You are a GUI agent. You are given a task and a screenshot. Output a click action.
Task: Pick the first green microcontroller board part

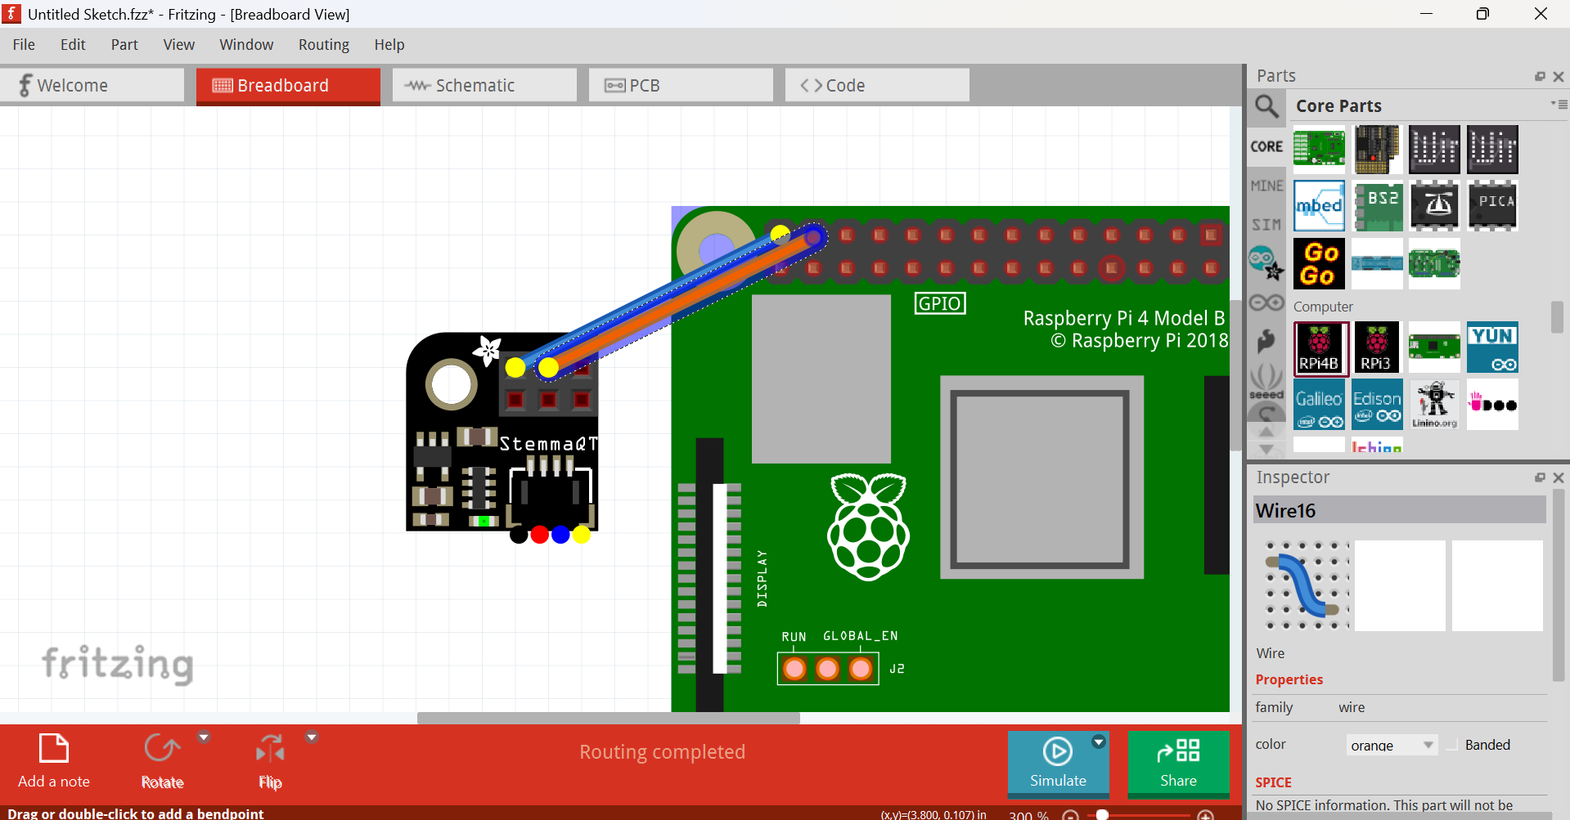pyautogui.click(x=1319, y=149)
